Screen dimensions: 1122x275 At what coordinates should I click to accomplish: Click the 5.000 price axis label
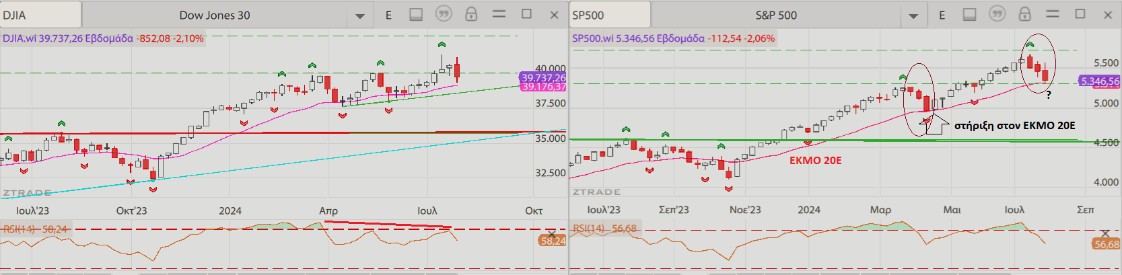(x=1107, y=104)
